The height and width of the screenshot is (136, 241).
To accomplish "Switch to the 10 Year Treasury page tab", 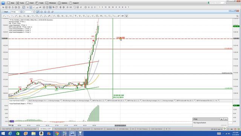I will (142, 129).
